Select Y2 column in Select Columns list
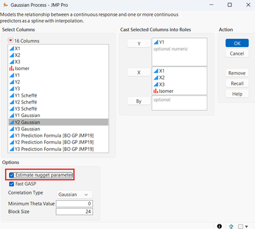This screenshot has height=229, width=255. coord(59,82)
